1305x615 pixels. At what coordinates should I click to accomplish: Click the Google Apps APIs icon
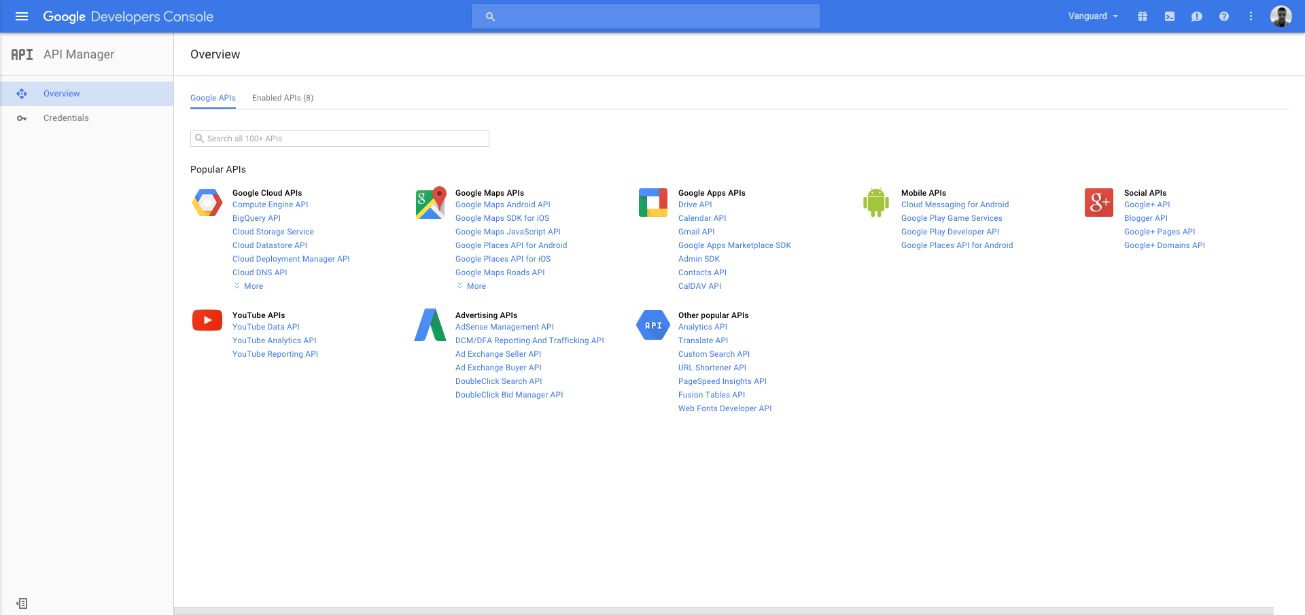653,203
